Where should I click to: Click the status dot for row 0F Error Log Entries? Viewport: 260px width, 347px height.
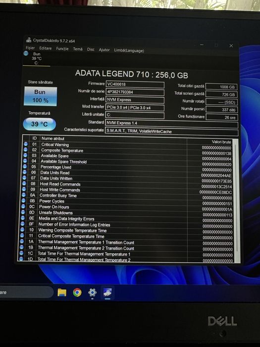(23, 224)
